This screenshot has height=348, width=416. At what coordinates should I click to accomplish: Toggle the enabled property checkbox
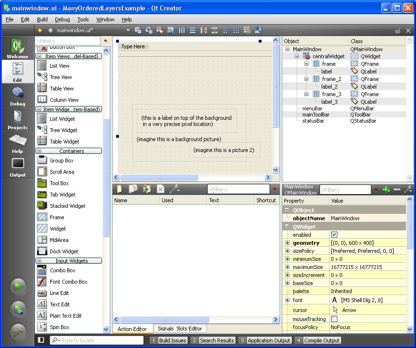334,235
